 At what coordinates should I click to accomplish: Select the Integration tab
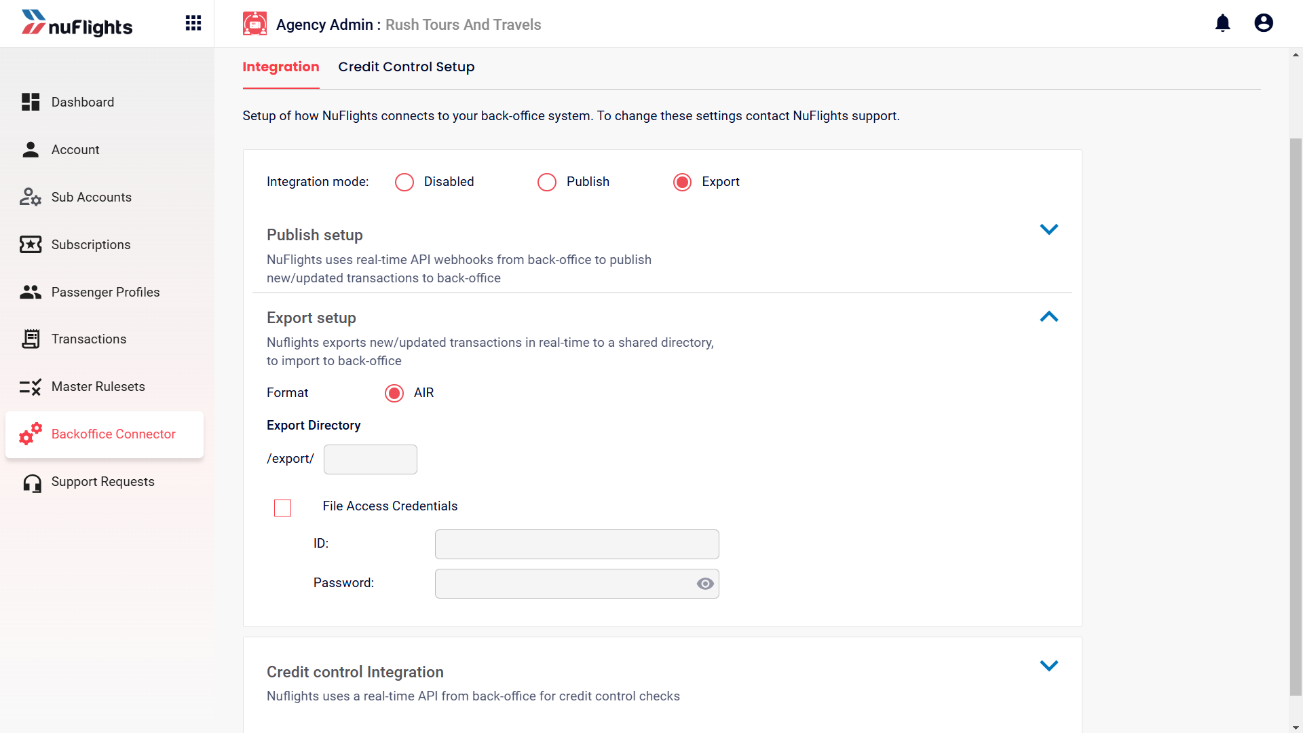pos(280,67)
